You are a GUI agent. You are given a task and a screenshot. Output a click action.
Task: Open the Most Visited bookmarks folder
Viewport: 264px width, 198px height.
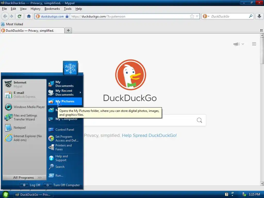coord(12,24)
